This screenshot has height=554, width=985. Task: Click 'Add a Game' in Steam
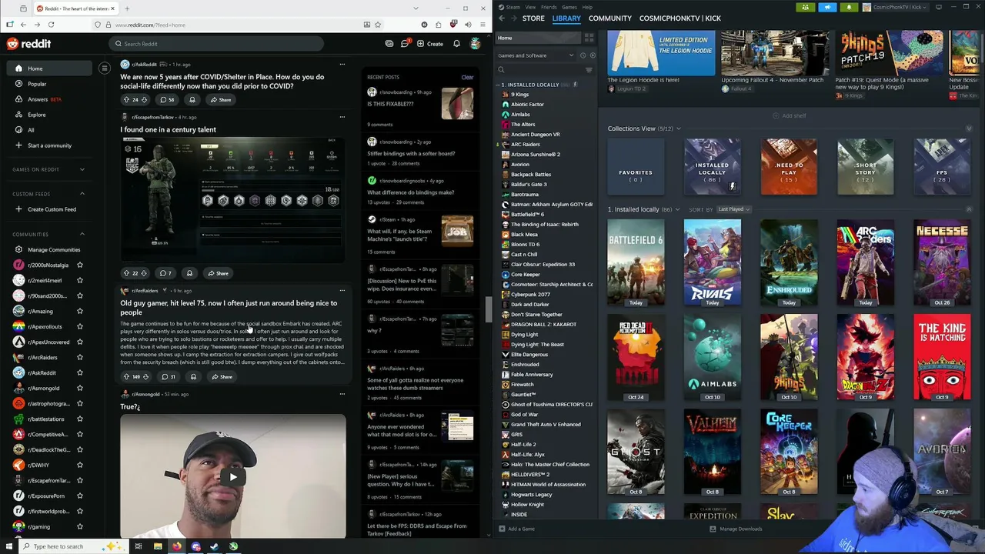click(516, 529)
